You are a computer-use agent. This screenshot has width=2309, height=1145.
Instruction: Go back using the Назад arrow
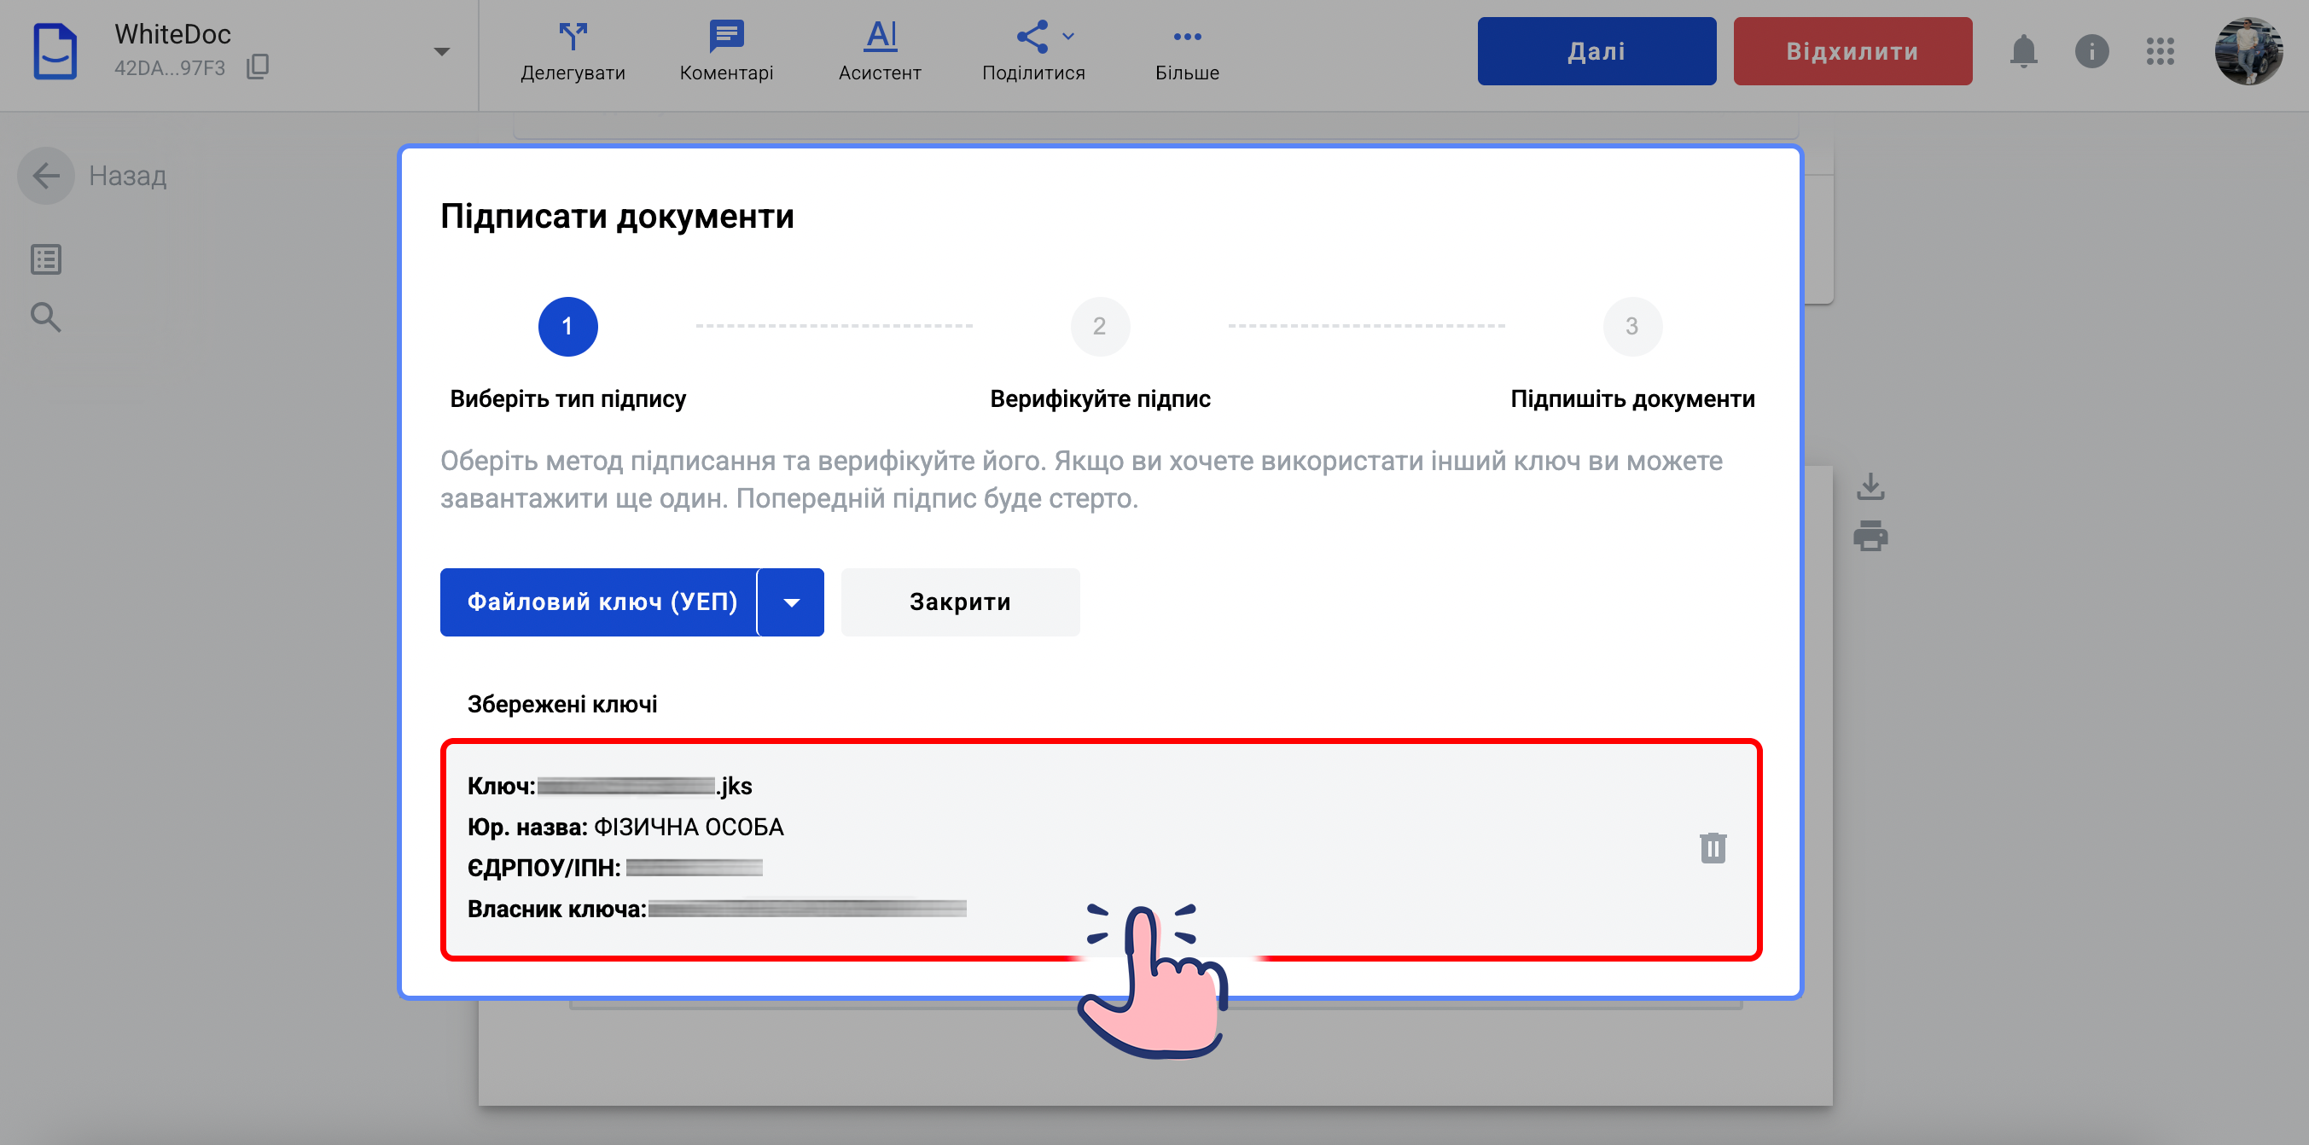[x=47, y=176]
